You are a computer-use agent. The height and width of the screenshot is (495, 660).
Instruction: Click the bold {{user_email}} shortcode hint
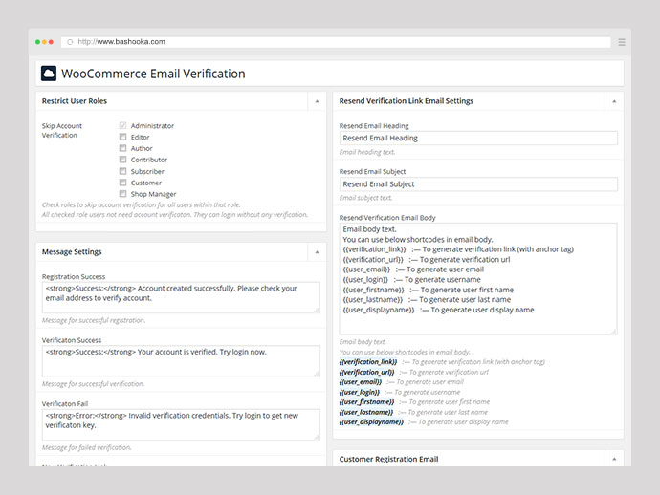361,382
